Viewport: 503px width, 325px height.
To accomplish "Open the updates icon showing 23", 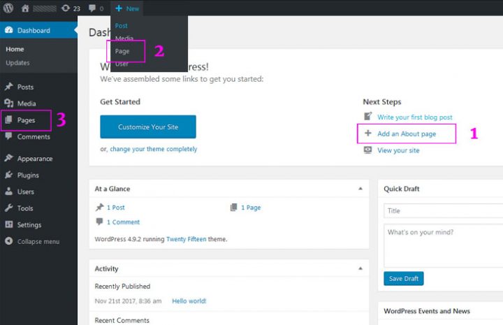I will (x=66, y=8).
